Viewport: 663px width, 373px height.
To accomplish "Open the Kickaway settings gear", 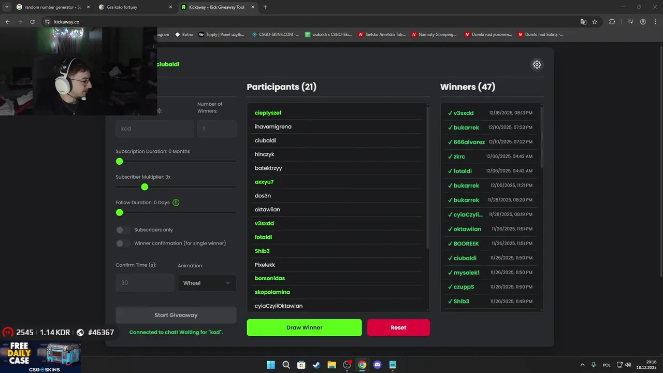I will point(537,65).
